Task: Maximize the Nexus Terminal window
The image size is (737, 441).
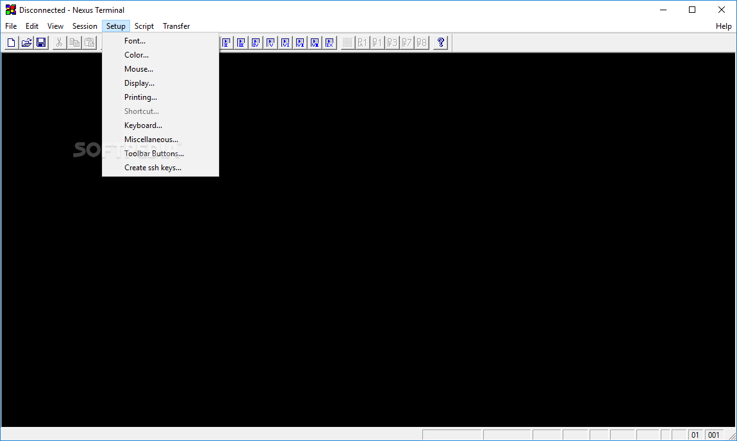Action: click(692, 10)
